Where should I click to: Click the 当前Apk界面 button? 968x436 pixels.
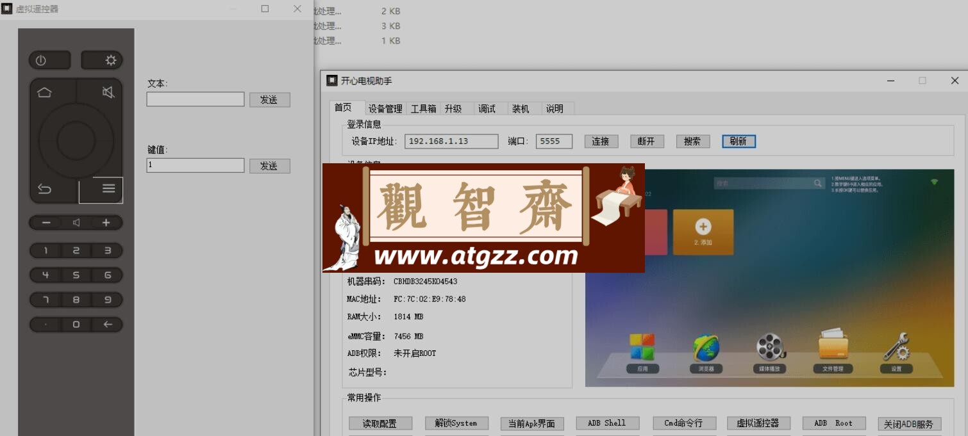pos(532,423)
